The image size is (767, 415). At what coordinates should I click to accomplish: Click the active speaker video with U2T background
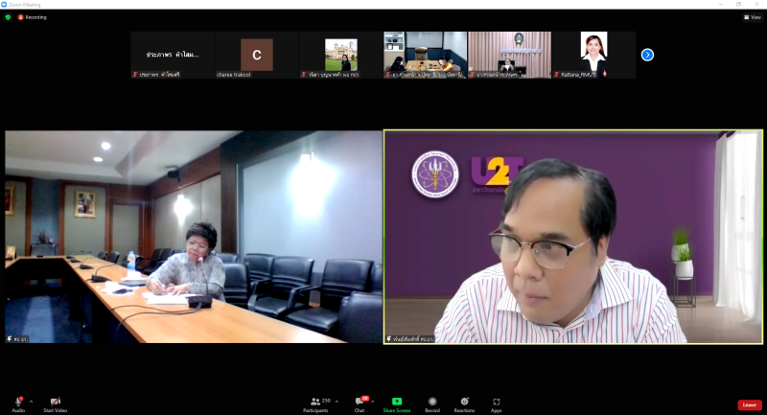(x=573, y=237)
